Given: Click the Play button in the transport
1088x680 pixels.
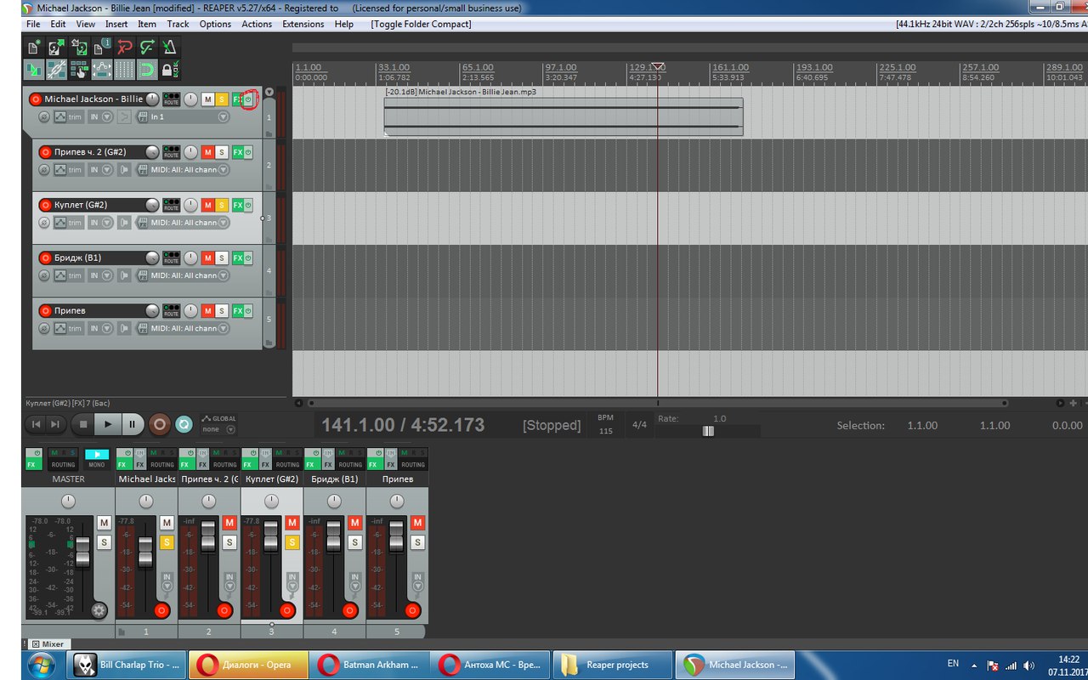Looking at the screenshot, I should pos(107,423).
